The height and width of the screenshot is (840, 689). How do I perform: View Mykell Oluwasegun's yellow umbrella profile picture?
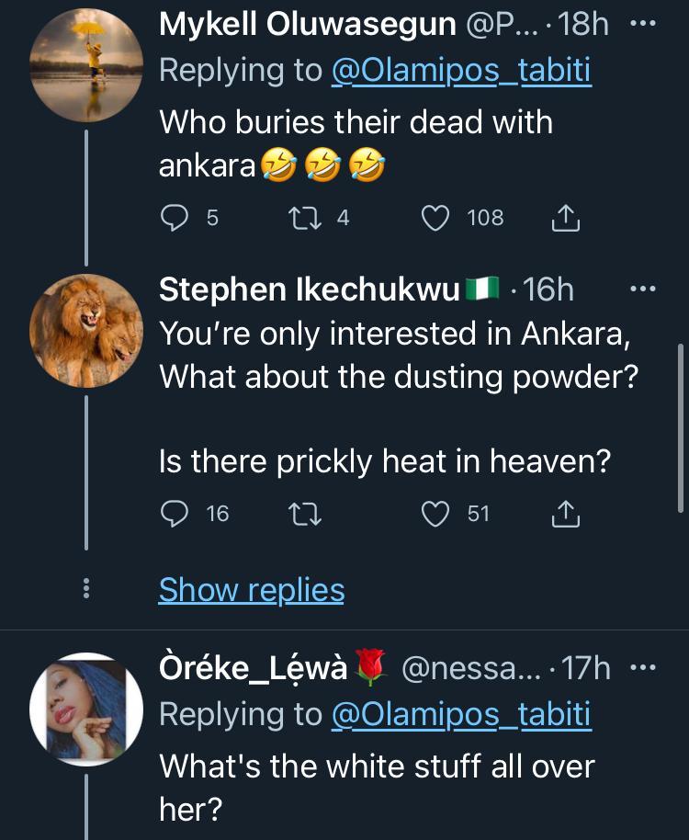click(85, 65)
